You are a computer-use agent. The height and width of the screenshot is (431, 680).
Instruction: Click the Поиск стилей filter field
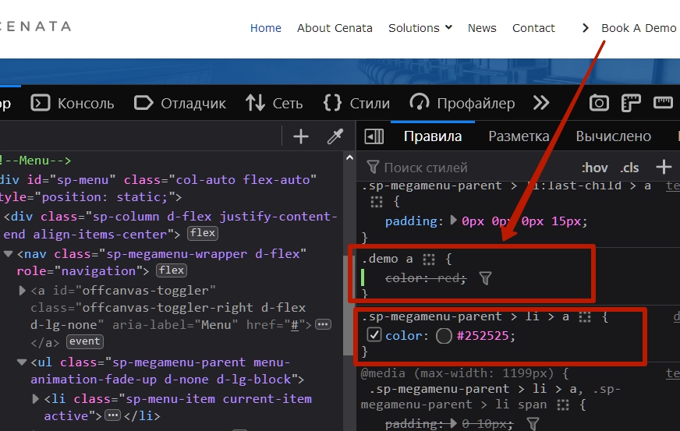pos(468,168)
